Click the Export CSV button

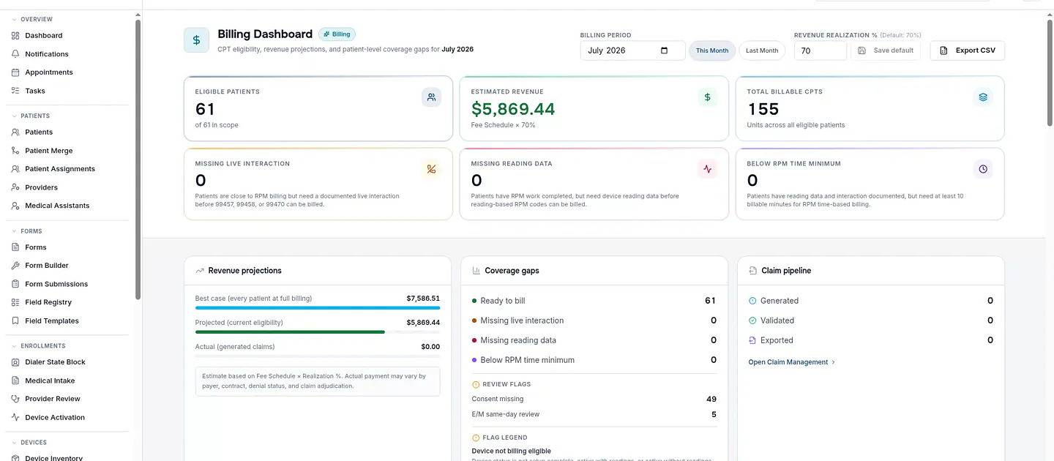(967, 50)
